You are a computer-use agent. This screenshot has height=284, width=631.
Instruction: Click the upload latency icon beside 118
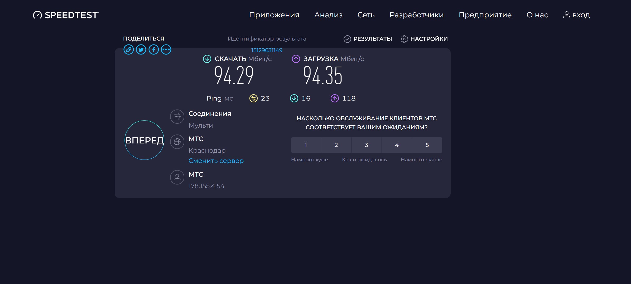click(x=335, y=98)
